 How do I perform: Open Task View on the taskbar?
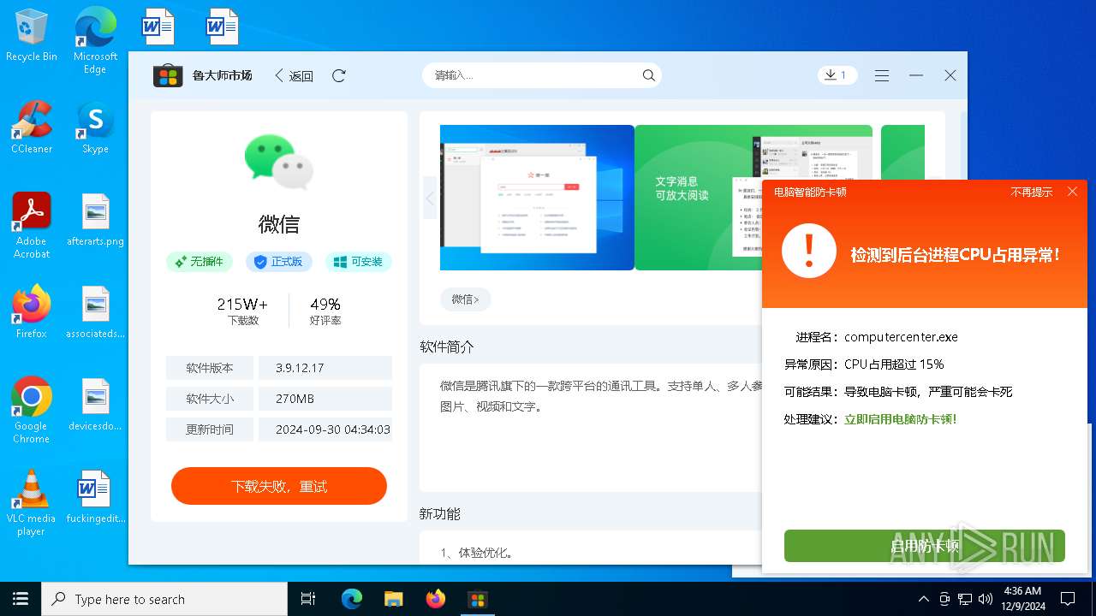tap(308, 599)
